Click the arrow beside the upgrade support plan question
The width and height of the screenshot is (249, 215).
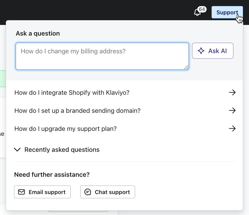pos(232,128)
